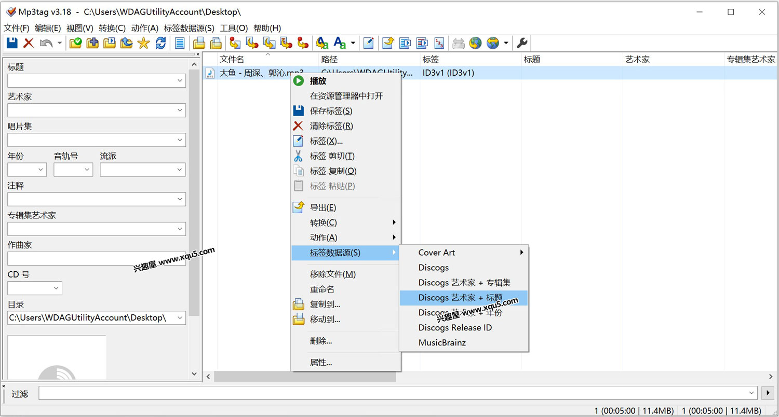
Task: Choose 在资源管理器中打开 in context menu
Action: [x=346, y=96]
